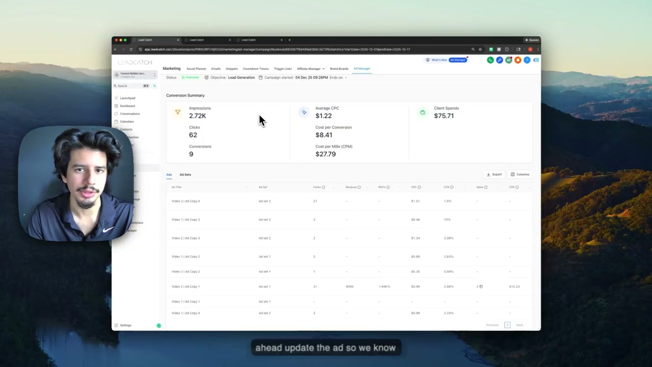Click the sales detail icon in Video 2 Ad Copy 1 row
This screenshot has width=652, height=367.
(x=481, y=286)
